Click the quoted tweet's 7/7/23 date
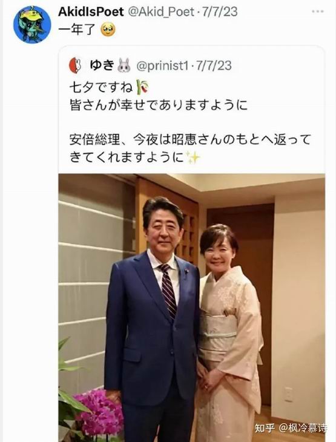Image resolution: width=336 pixels, height=442 pixels. [214, 65]
